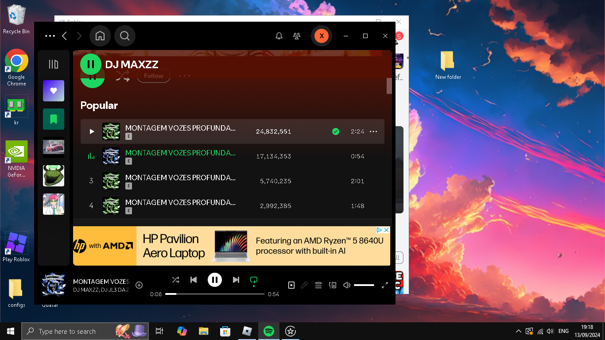Select the Recycle Bin desktop icon
Viewport: 605px width, 340px height.
tap(16, 20)
